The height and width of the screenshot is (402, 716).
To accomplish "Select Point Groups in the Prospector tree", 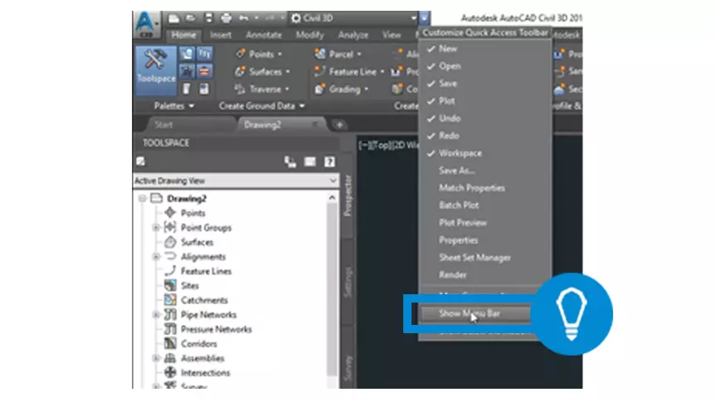I will pos(206,228).
